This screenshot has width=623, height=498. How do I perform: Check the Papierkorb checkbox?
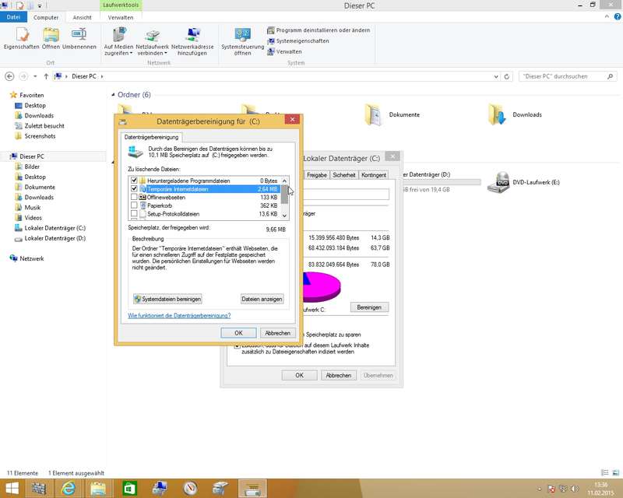point(134,205)
